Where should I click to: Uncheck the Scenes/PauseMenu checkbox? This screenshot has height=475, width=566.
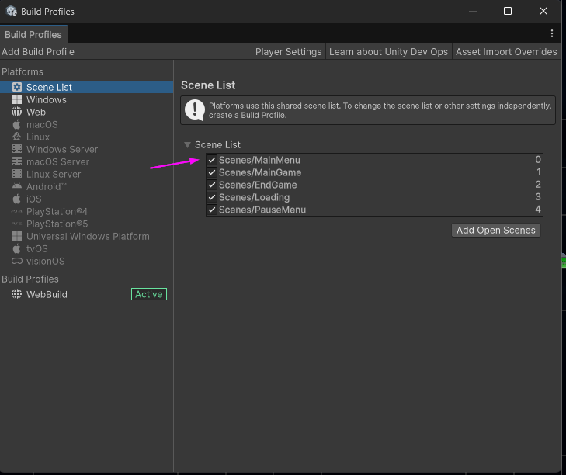click(212, 210)
